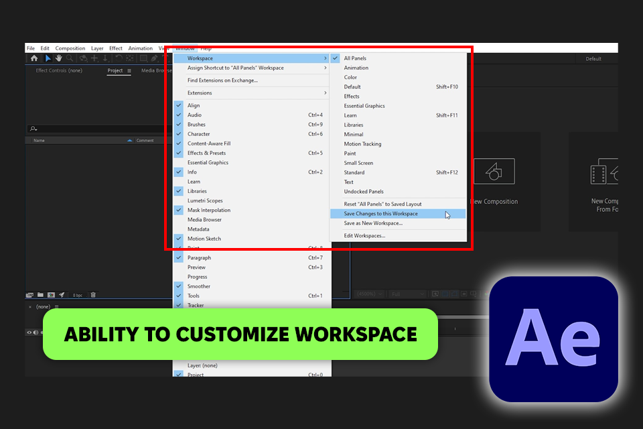Create a new folder in Project panel

(x=40, y=295)
